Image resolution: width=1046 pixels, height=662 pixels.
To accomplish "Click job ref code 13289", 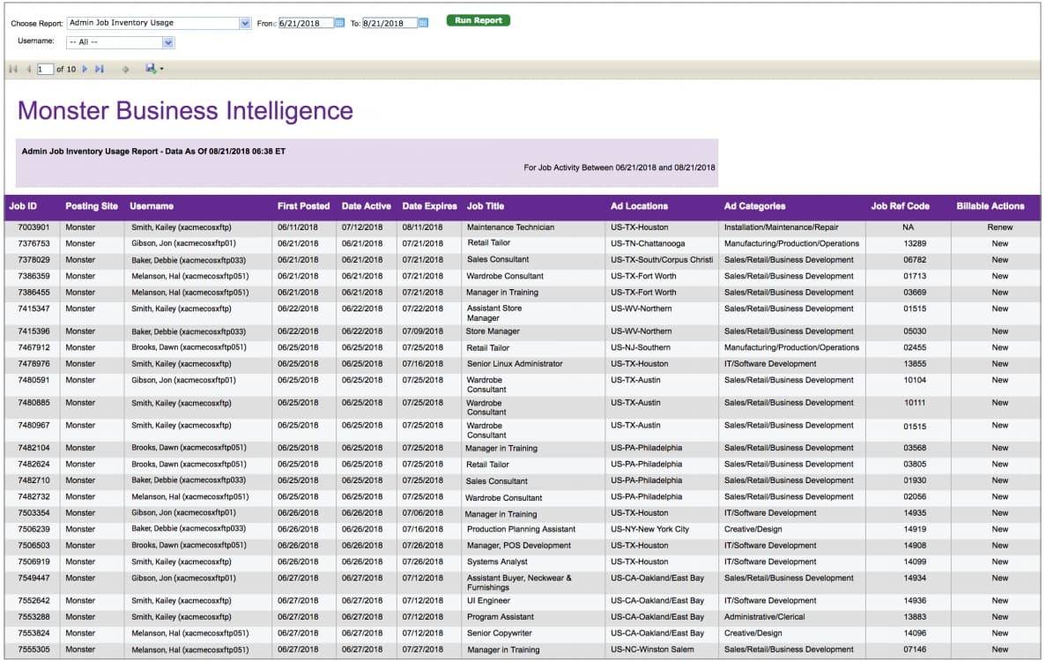I will tap(915, 243).
